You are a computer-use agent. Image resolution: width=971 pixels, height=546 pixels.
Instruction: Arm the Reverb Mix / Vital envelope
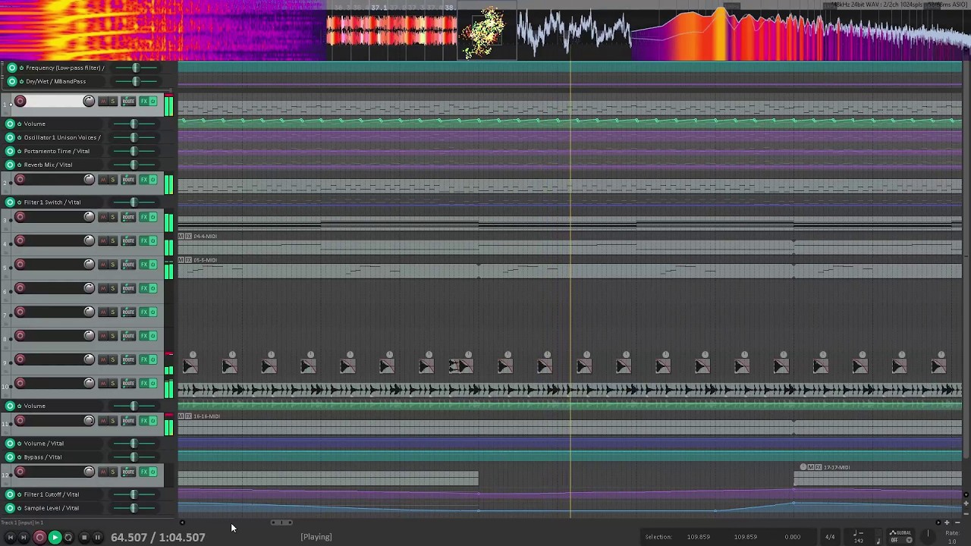(10, 165)
